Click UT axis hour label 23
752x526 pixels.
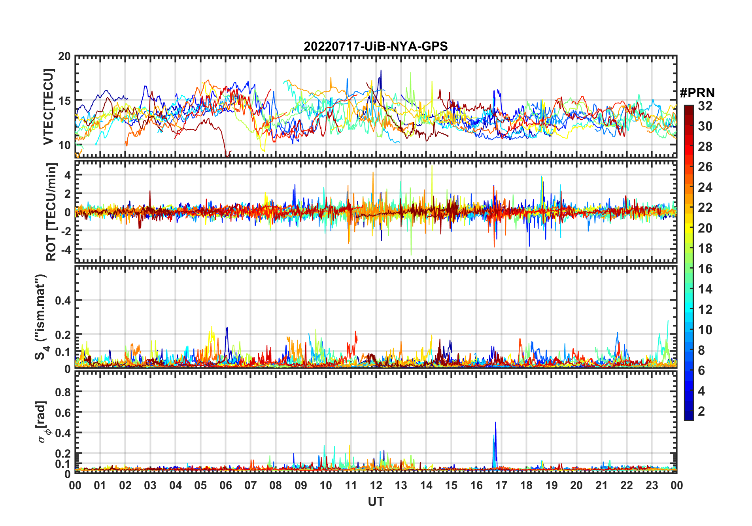652,485
